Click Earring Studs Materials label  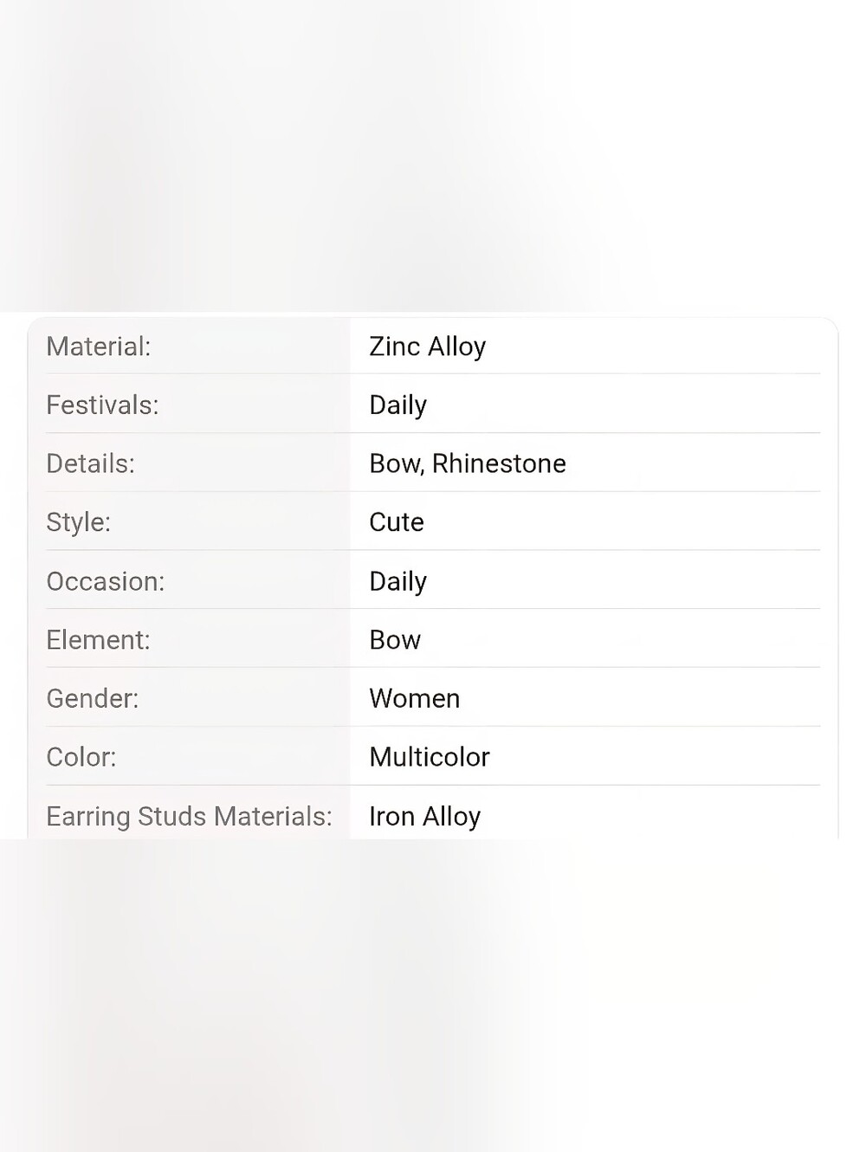pos(190,817)
